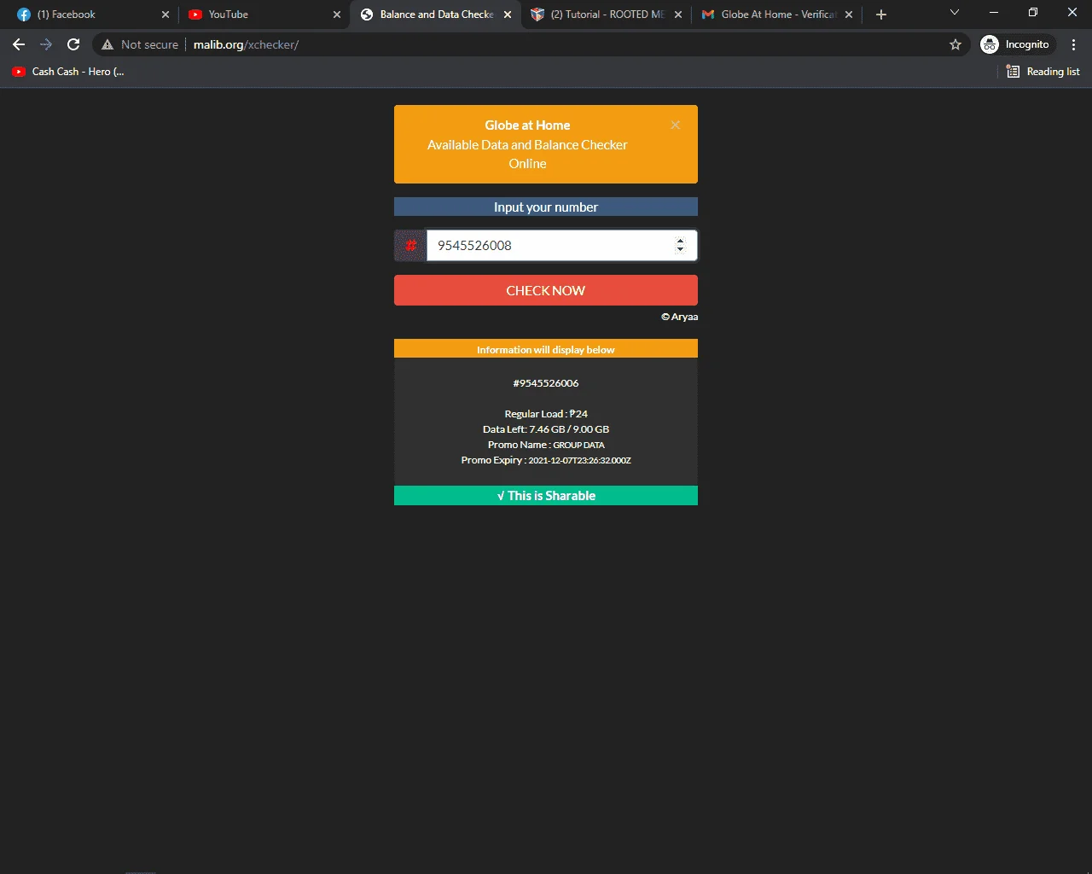Restore down the Chrome window
The image size is (1092, 874).
click(x=1033, y=13)
